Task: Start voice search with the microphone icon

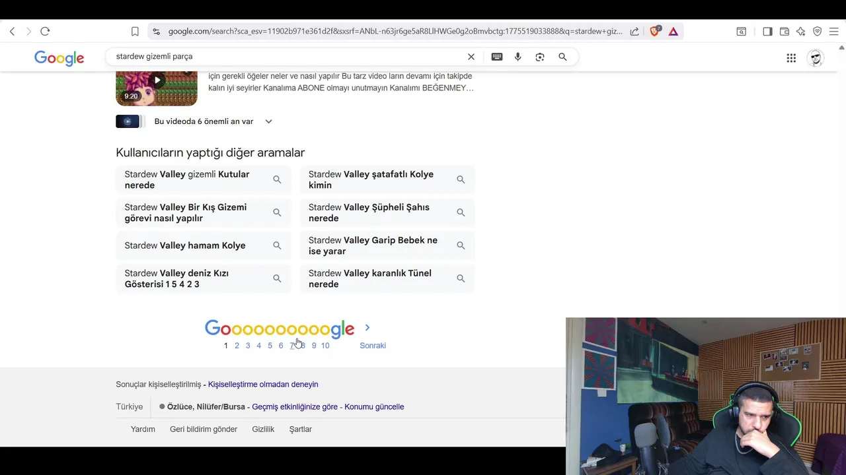Action: point(518,57)
